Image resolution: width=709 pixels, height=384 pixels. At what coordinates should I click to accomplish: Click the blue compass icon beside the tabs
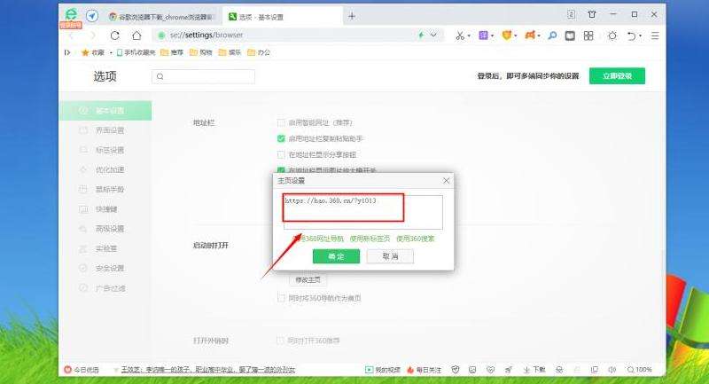pos(92,16)
